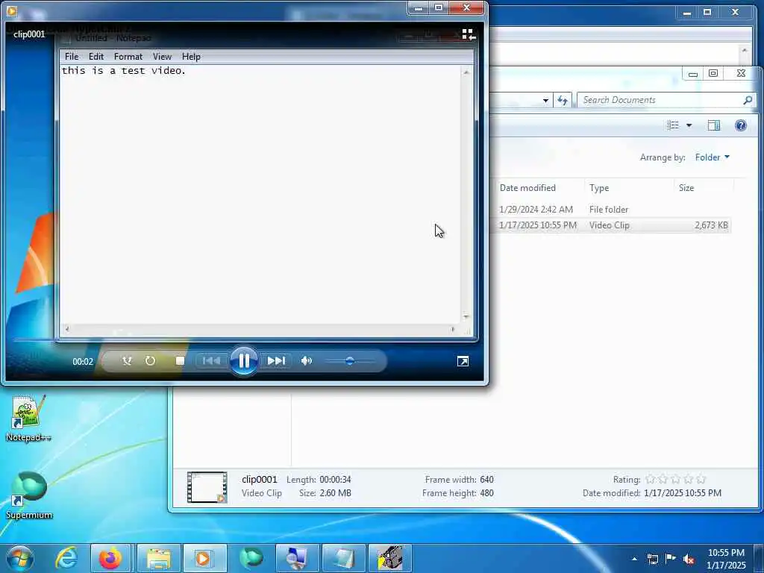The width and height of the screenshot is (764, 573).
Task: Click the video camera taskbar icon
Action: (x=389, y=558)
